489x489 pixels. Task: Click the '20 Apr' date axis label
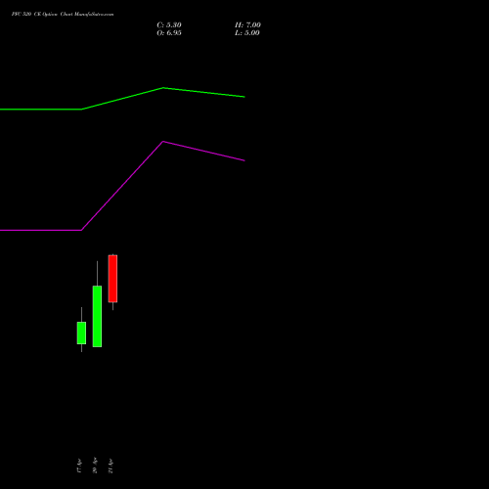tap(95, 466)
